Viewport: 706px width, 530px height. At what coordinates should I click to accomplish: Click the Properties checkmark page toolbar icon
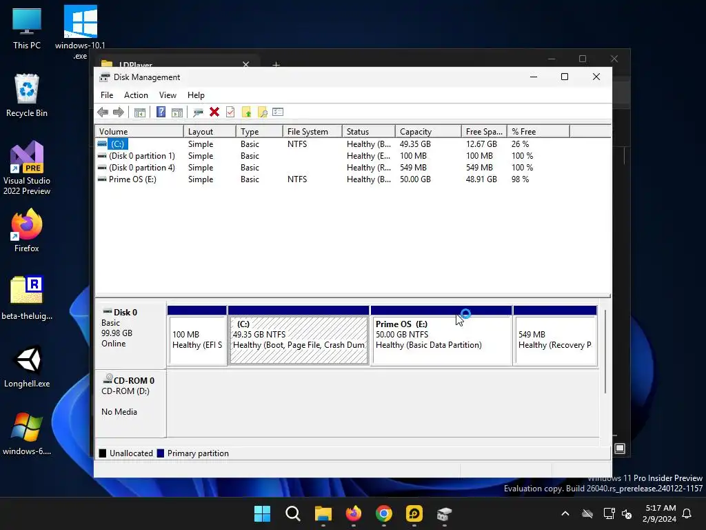pyautogui.click(x=230, y=112)
